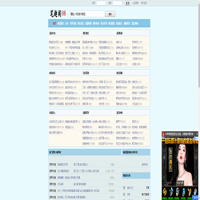Click the golden wings item icon in ad

click(x=189, y=192)
